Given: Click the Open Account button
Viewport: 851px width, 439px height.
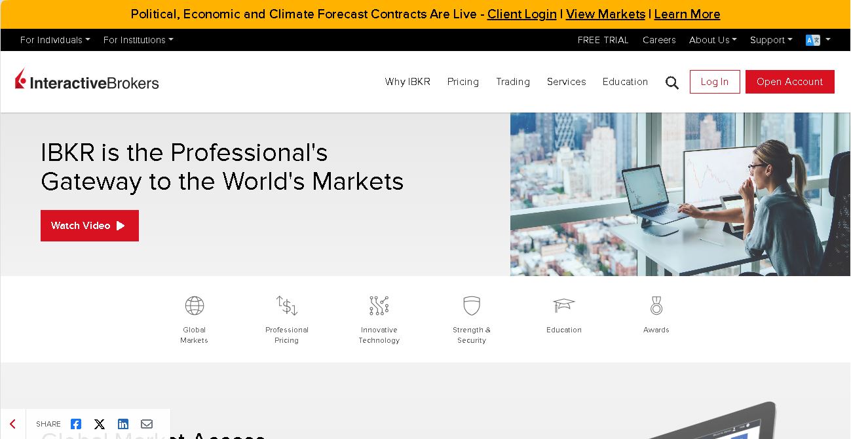Looking at the screenshot, I should (x=790, y=82).
